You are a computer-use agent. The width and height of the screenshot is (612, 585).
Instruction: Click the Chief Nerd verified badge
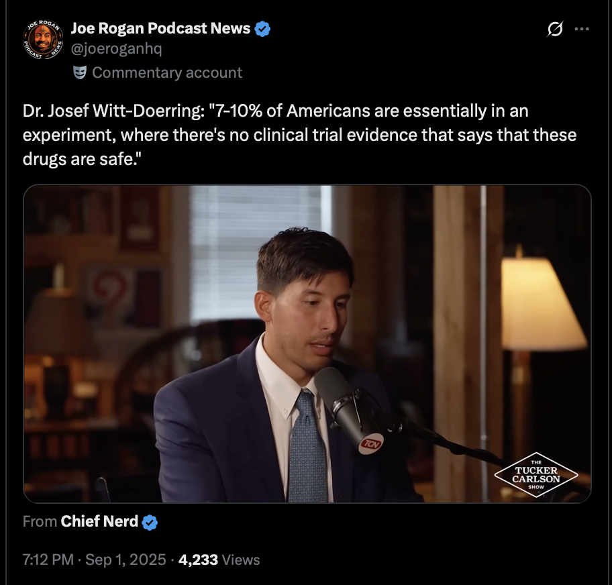[x=150, y=522]
